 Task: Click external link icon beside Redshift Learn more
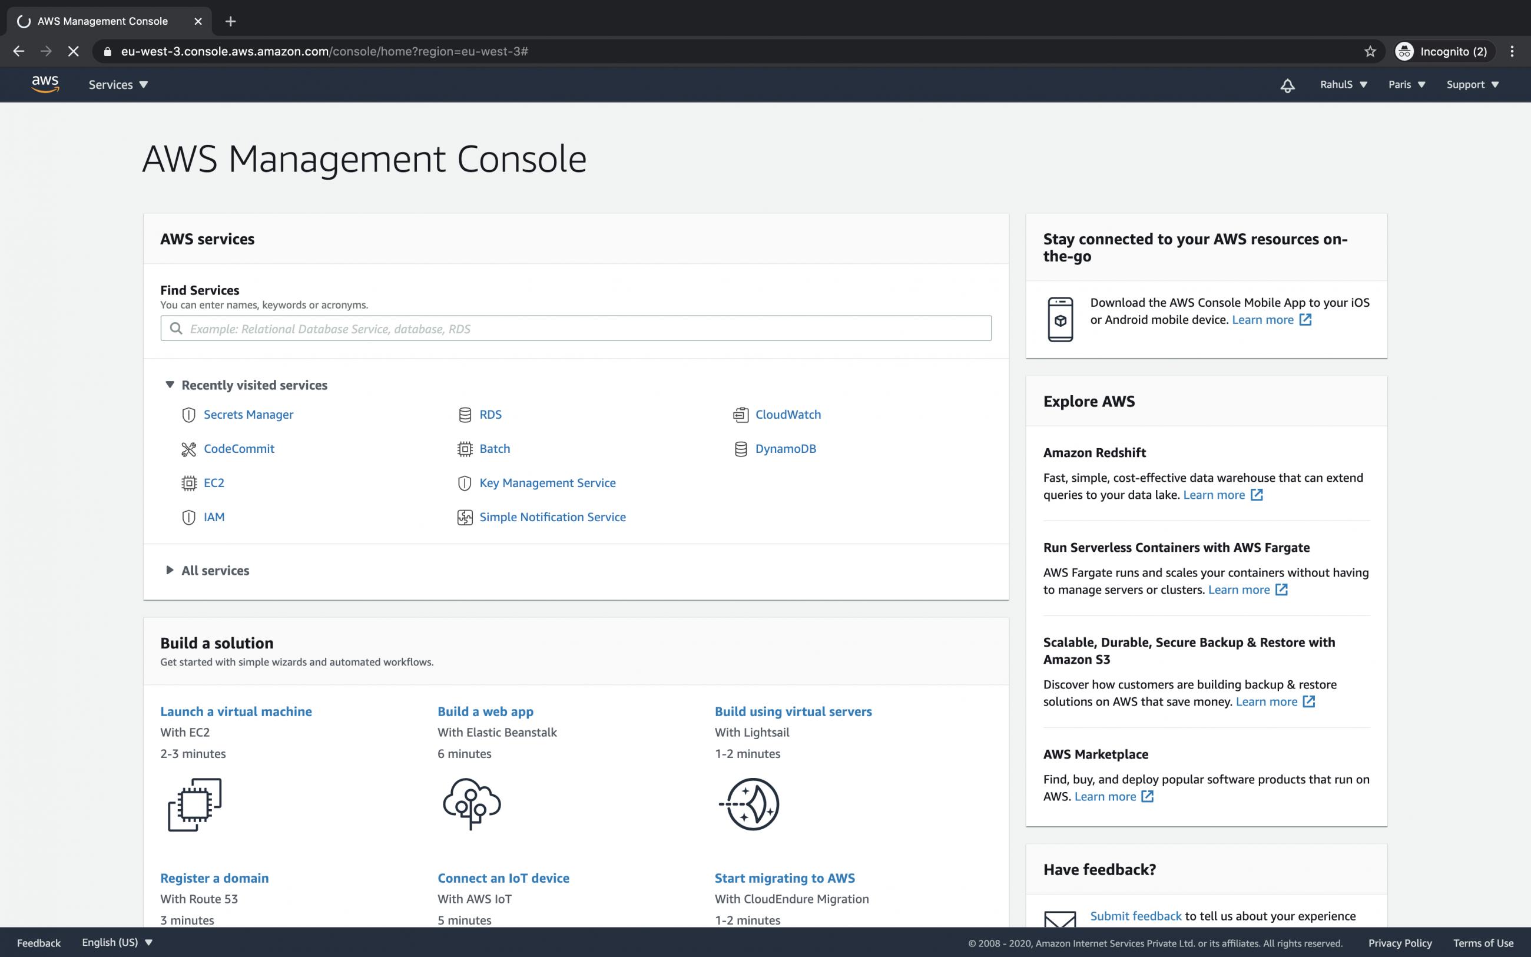coord(1257,495)
